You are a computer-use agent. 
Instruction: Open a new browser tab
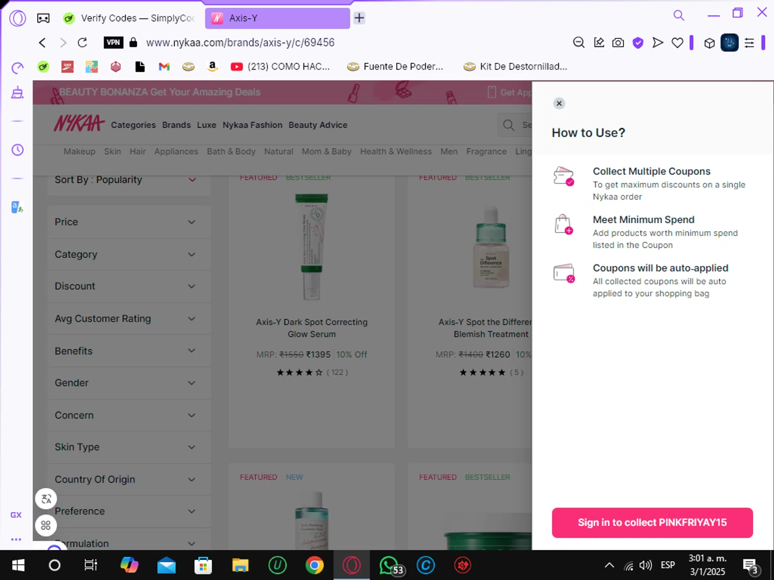359,18
